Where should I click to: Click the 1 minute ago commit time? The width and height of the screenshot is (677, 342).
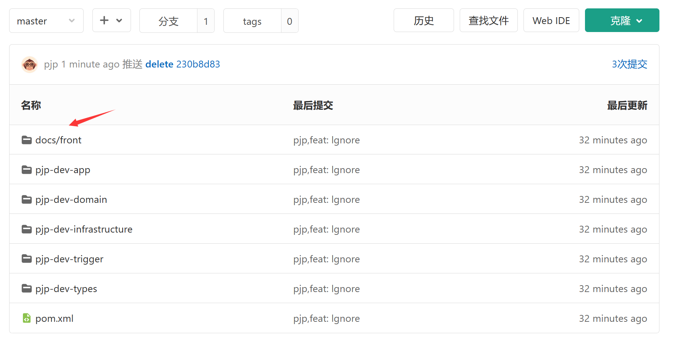(x=90, y=64)
